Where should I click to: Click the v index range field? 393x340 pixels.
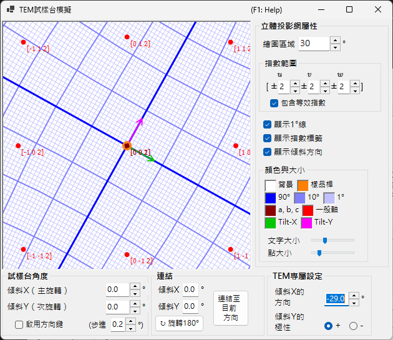(x=314, y=87)
